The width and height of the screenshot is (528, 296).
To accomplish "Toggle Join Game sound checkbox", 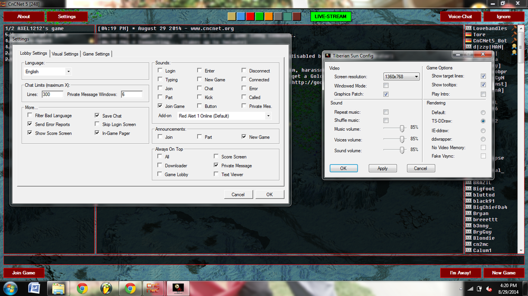I will point(160,106).
